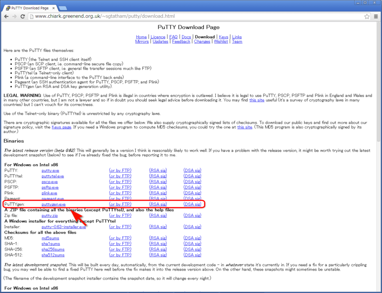Image resolution: width=382 pixels, height=293 pixels.
Task: Download pscp.exe
Action: (x=50, y=182)
